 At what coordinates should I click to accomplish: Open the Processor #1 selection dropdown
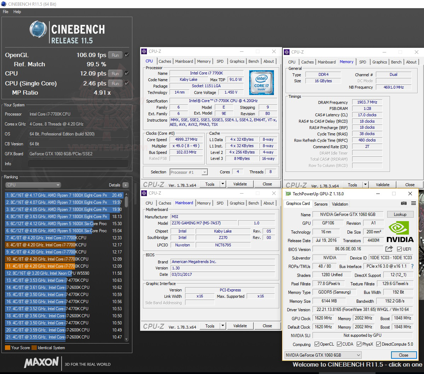189,172
